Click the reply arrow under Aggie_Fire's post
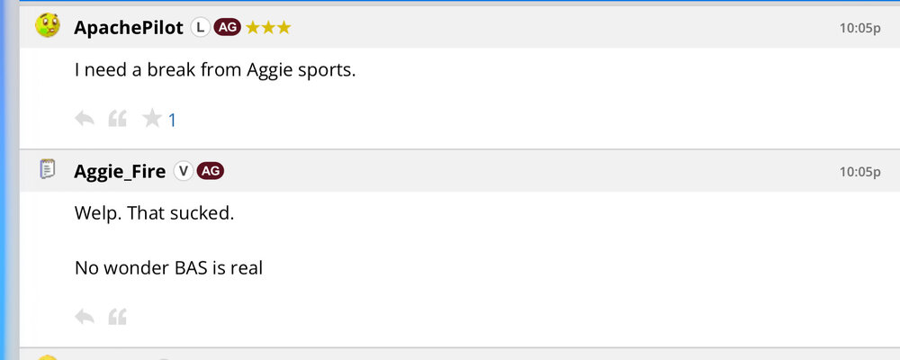 (x=85, y=317)
